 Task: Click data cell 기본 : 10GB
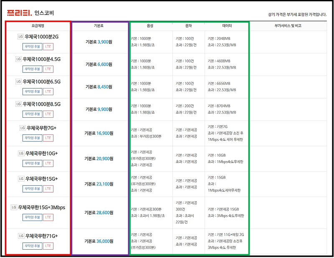tap(217, 155)
